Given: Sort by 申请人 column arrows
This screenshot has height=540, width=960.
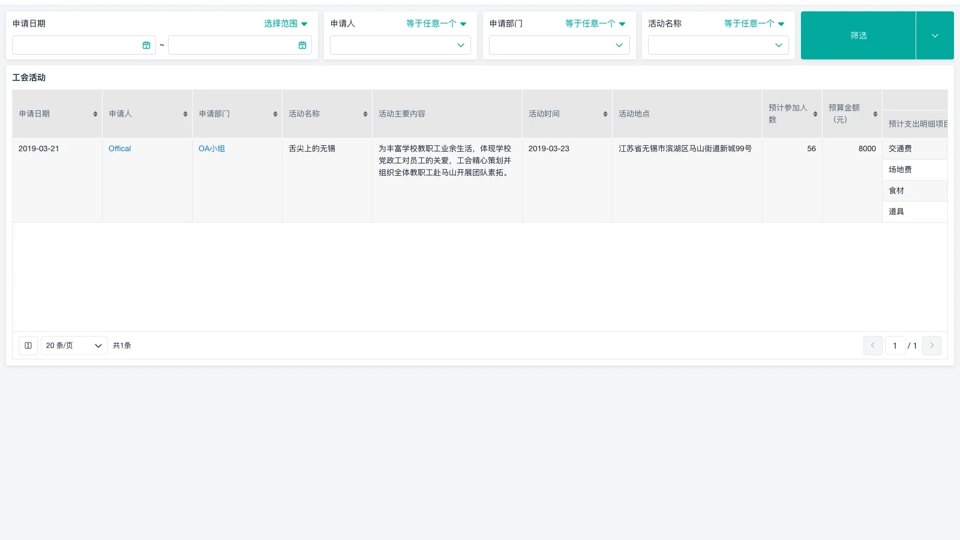Looking at the screenshot, I should tap(185, 114).
